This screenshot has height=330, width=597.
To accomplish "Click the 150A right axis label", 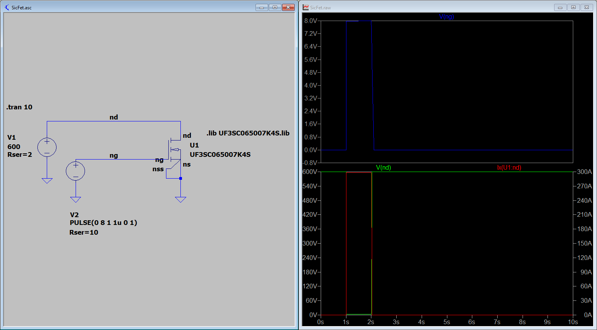I will click(585, 243).
